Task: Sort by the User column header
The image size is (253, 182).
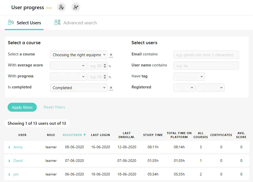Action: [x=22, y=135]
